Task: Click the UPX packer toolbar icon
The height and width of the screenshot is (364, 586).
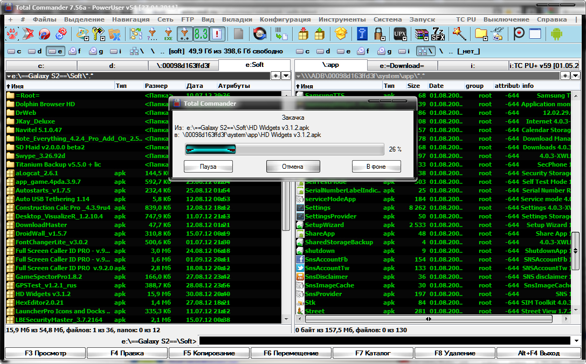Action: point(398,34)
